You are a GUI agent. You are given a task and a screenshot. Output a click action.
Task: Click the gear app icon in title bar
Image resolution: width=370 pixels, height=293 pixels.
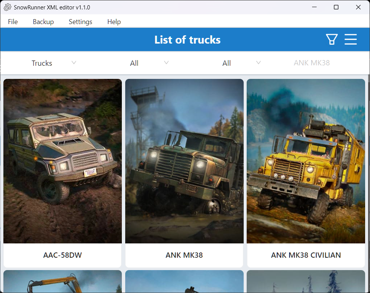click(7, 7)
